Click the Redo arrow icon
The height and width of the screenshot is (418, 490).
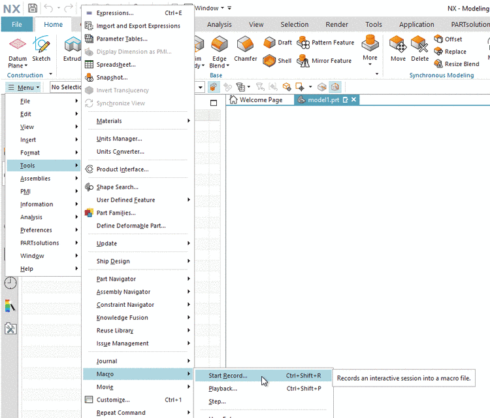click(69, 8)
